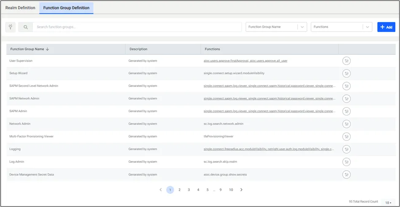Go to previous page arrow

(161, 190)
